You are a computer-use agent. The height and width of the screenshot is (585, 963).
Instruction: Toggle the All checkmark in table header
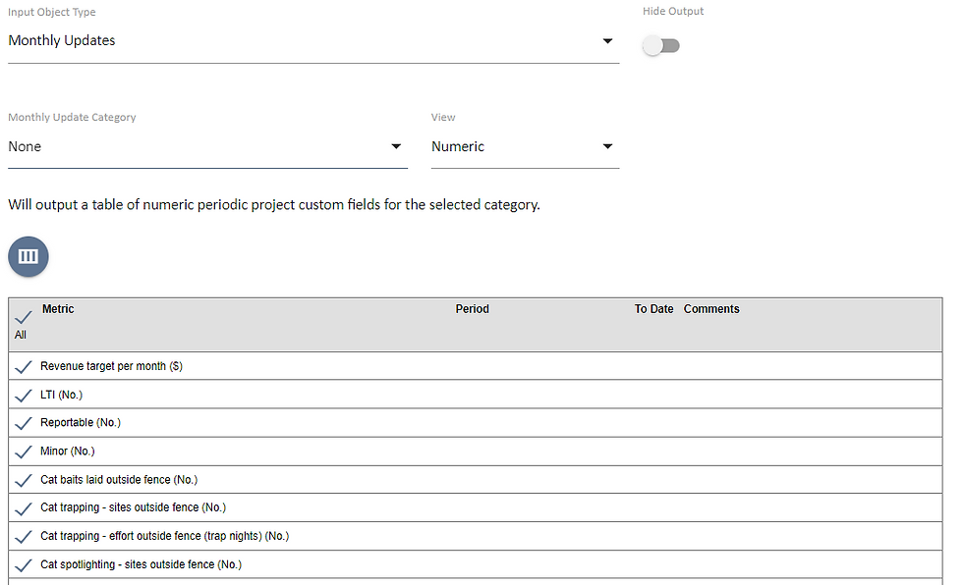coord(24,318)
